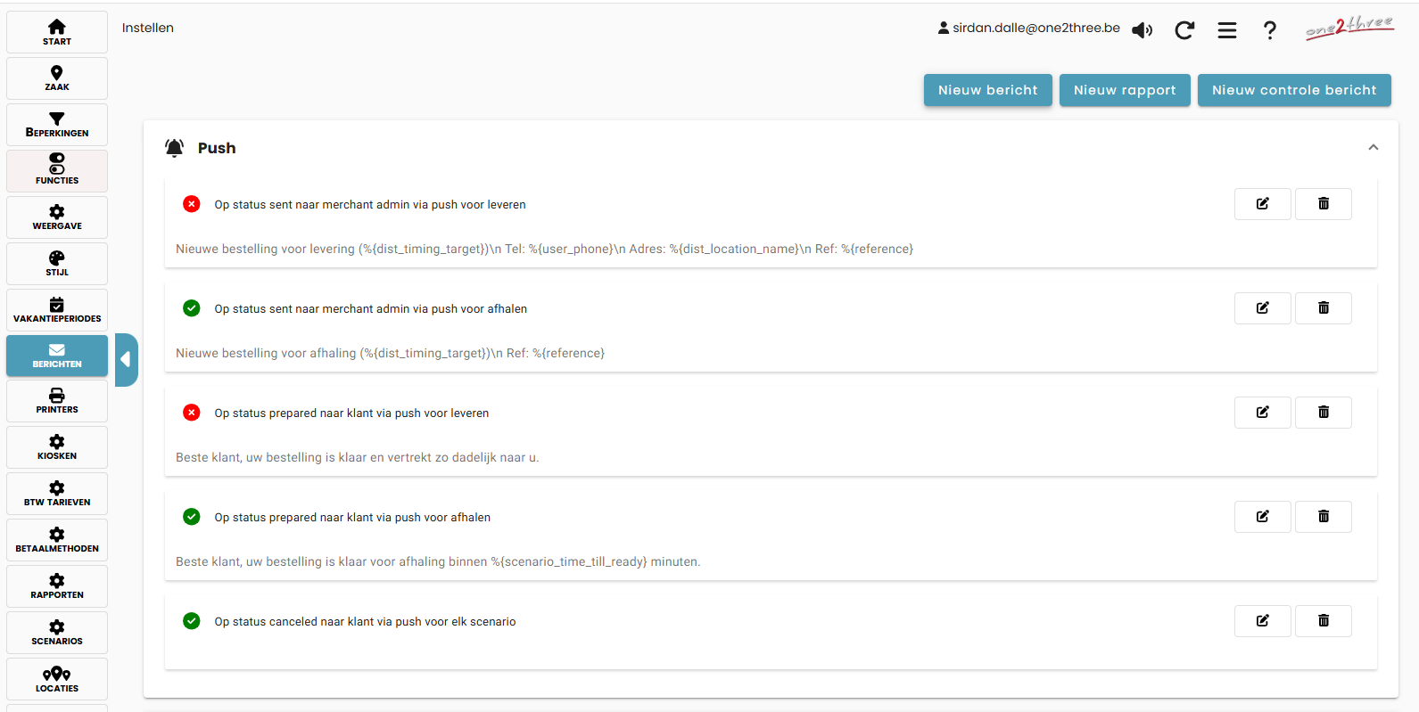The width and height of the screenshot is (1419, 712).
Task: Click the one2three logo
Action: pyautogui.click(x=1349, y=28)
